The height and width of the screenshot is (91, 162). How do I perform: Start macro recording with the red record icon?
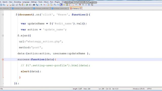80,5
